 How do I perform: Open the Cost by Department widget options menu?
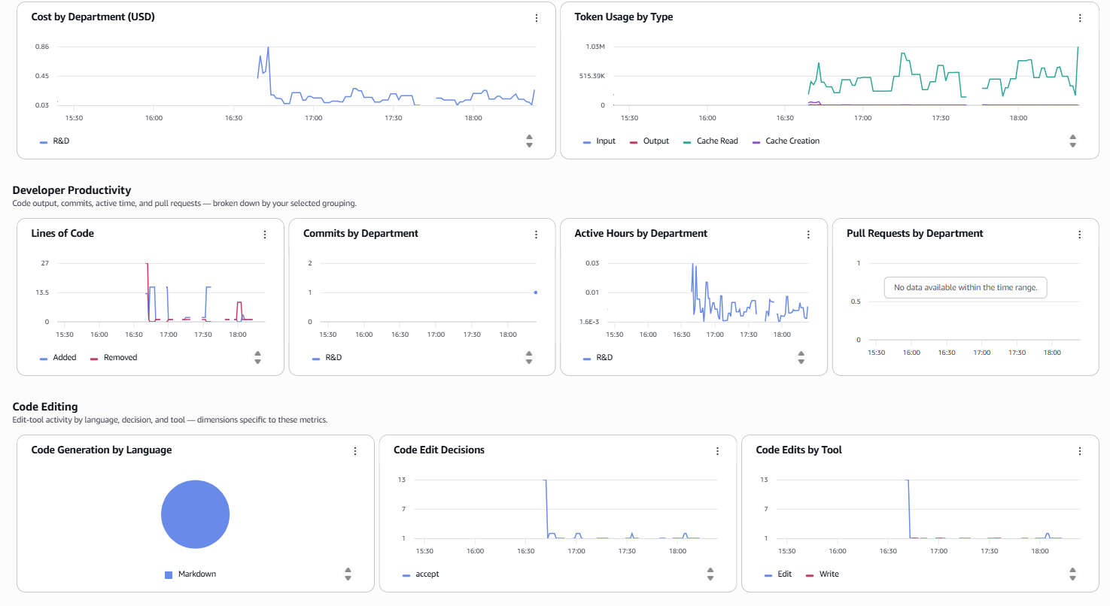pos(537,18)
